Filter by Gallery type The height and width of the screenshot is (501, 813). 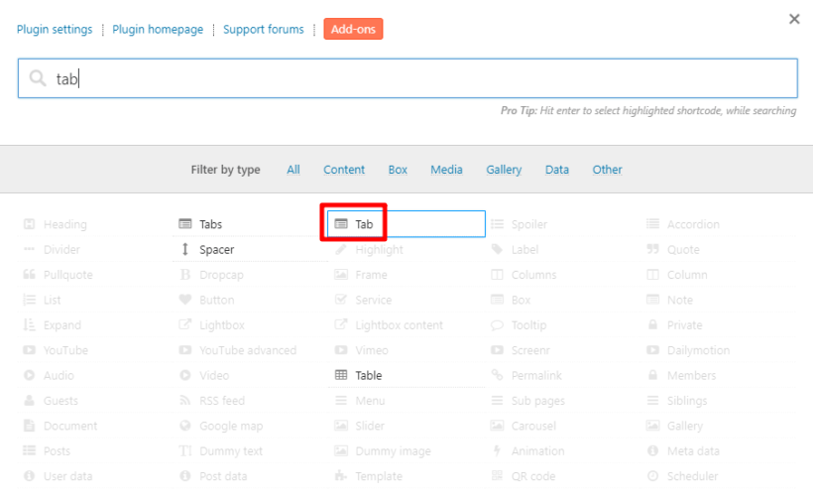[504, 170]
